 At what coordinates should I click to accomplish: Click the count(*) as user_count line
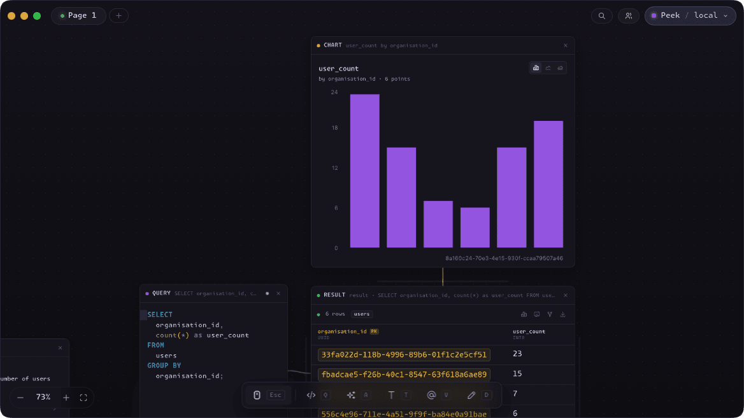[x=202, y=335]
